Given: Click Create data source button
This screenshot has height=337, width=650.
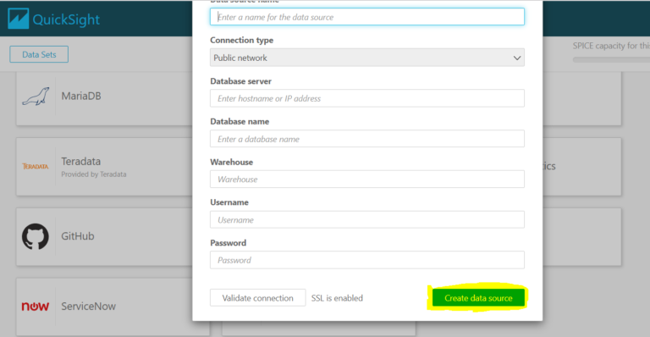Looking at the screenshot, I should click(x=478, y=297).
